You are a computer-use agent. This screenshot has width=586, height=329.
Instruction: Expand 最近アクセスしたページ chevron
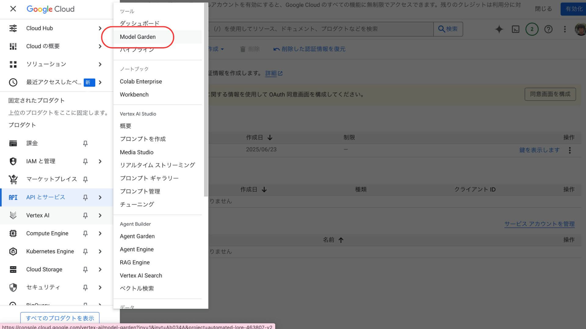(x=100, y=82)
